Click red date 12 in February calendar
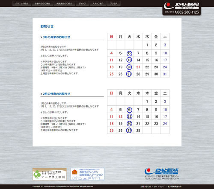This screenshot has height=189, width=214. 120,116
